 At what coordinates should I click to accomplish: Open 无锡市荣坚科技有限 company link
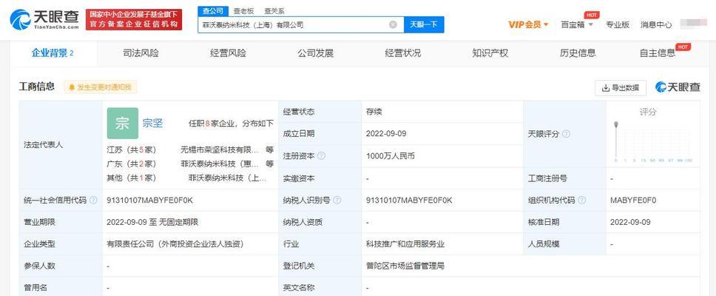[220, 149]
